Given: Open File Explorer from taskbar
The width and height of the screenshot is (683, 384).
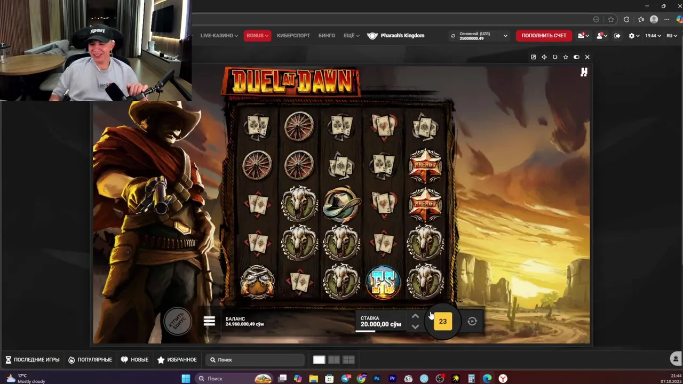Looking at the screenshot, I should 314,379.
